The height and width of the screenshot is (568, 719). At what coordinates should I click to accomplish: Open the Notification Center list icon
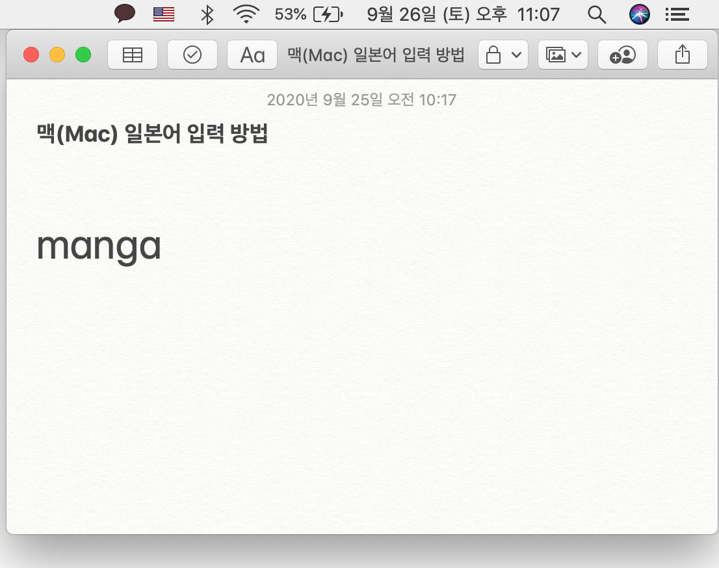point(677,15)
